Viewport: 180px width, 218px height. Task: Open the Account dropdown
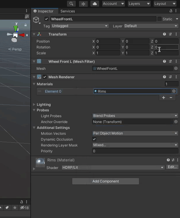113,4
